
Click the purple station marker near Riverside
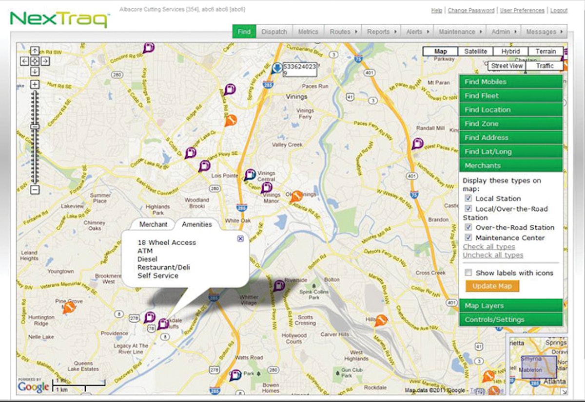click(279, 285)
